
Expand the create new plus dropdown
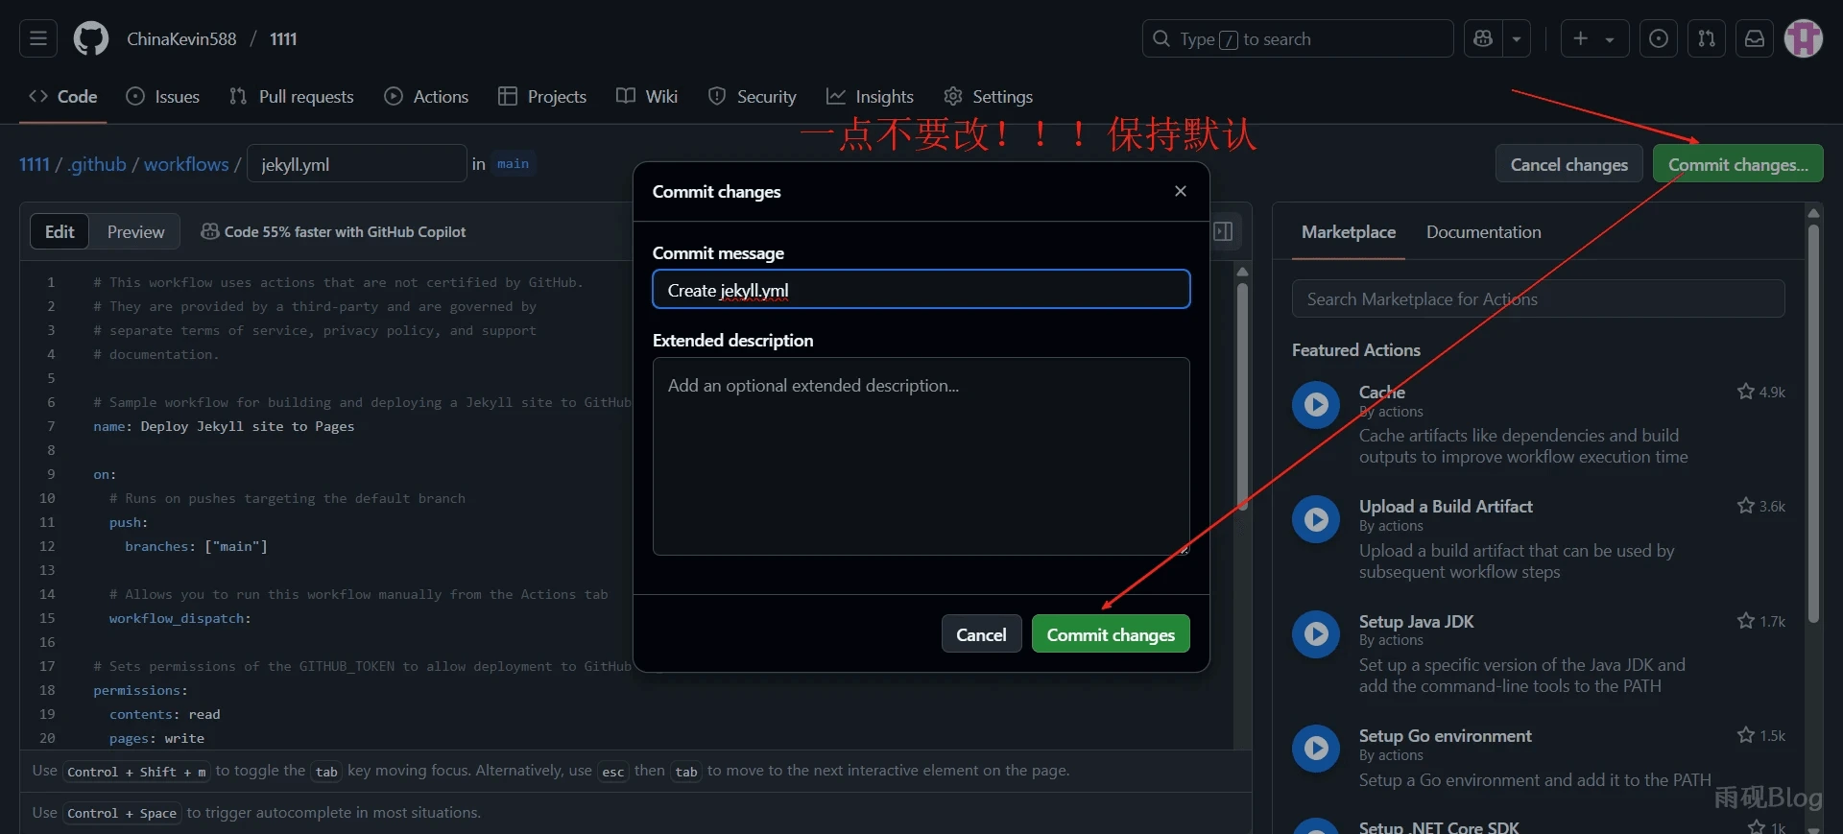pos(1593,39)
